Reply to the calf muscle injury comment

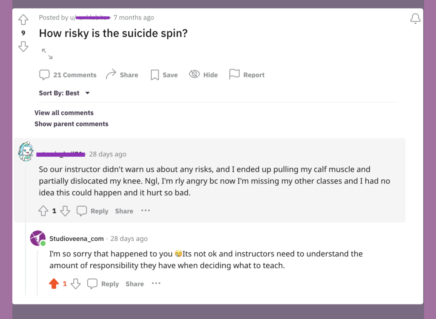[x=93, y=211]
